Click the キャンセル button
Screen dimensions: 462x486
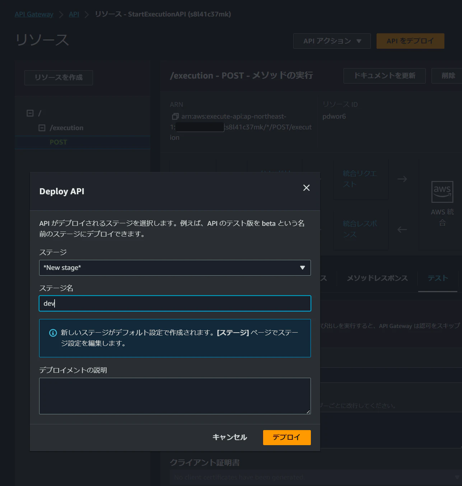[x=230, y=437]
